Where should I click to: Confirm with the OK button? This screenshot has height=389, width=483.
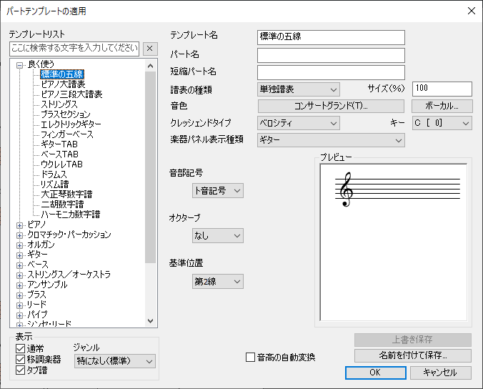[x=376, y=373]
